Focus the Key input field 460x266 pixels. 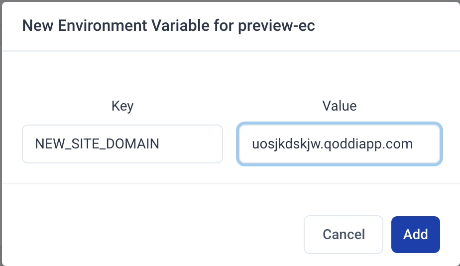coord(122,144)
